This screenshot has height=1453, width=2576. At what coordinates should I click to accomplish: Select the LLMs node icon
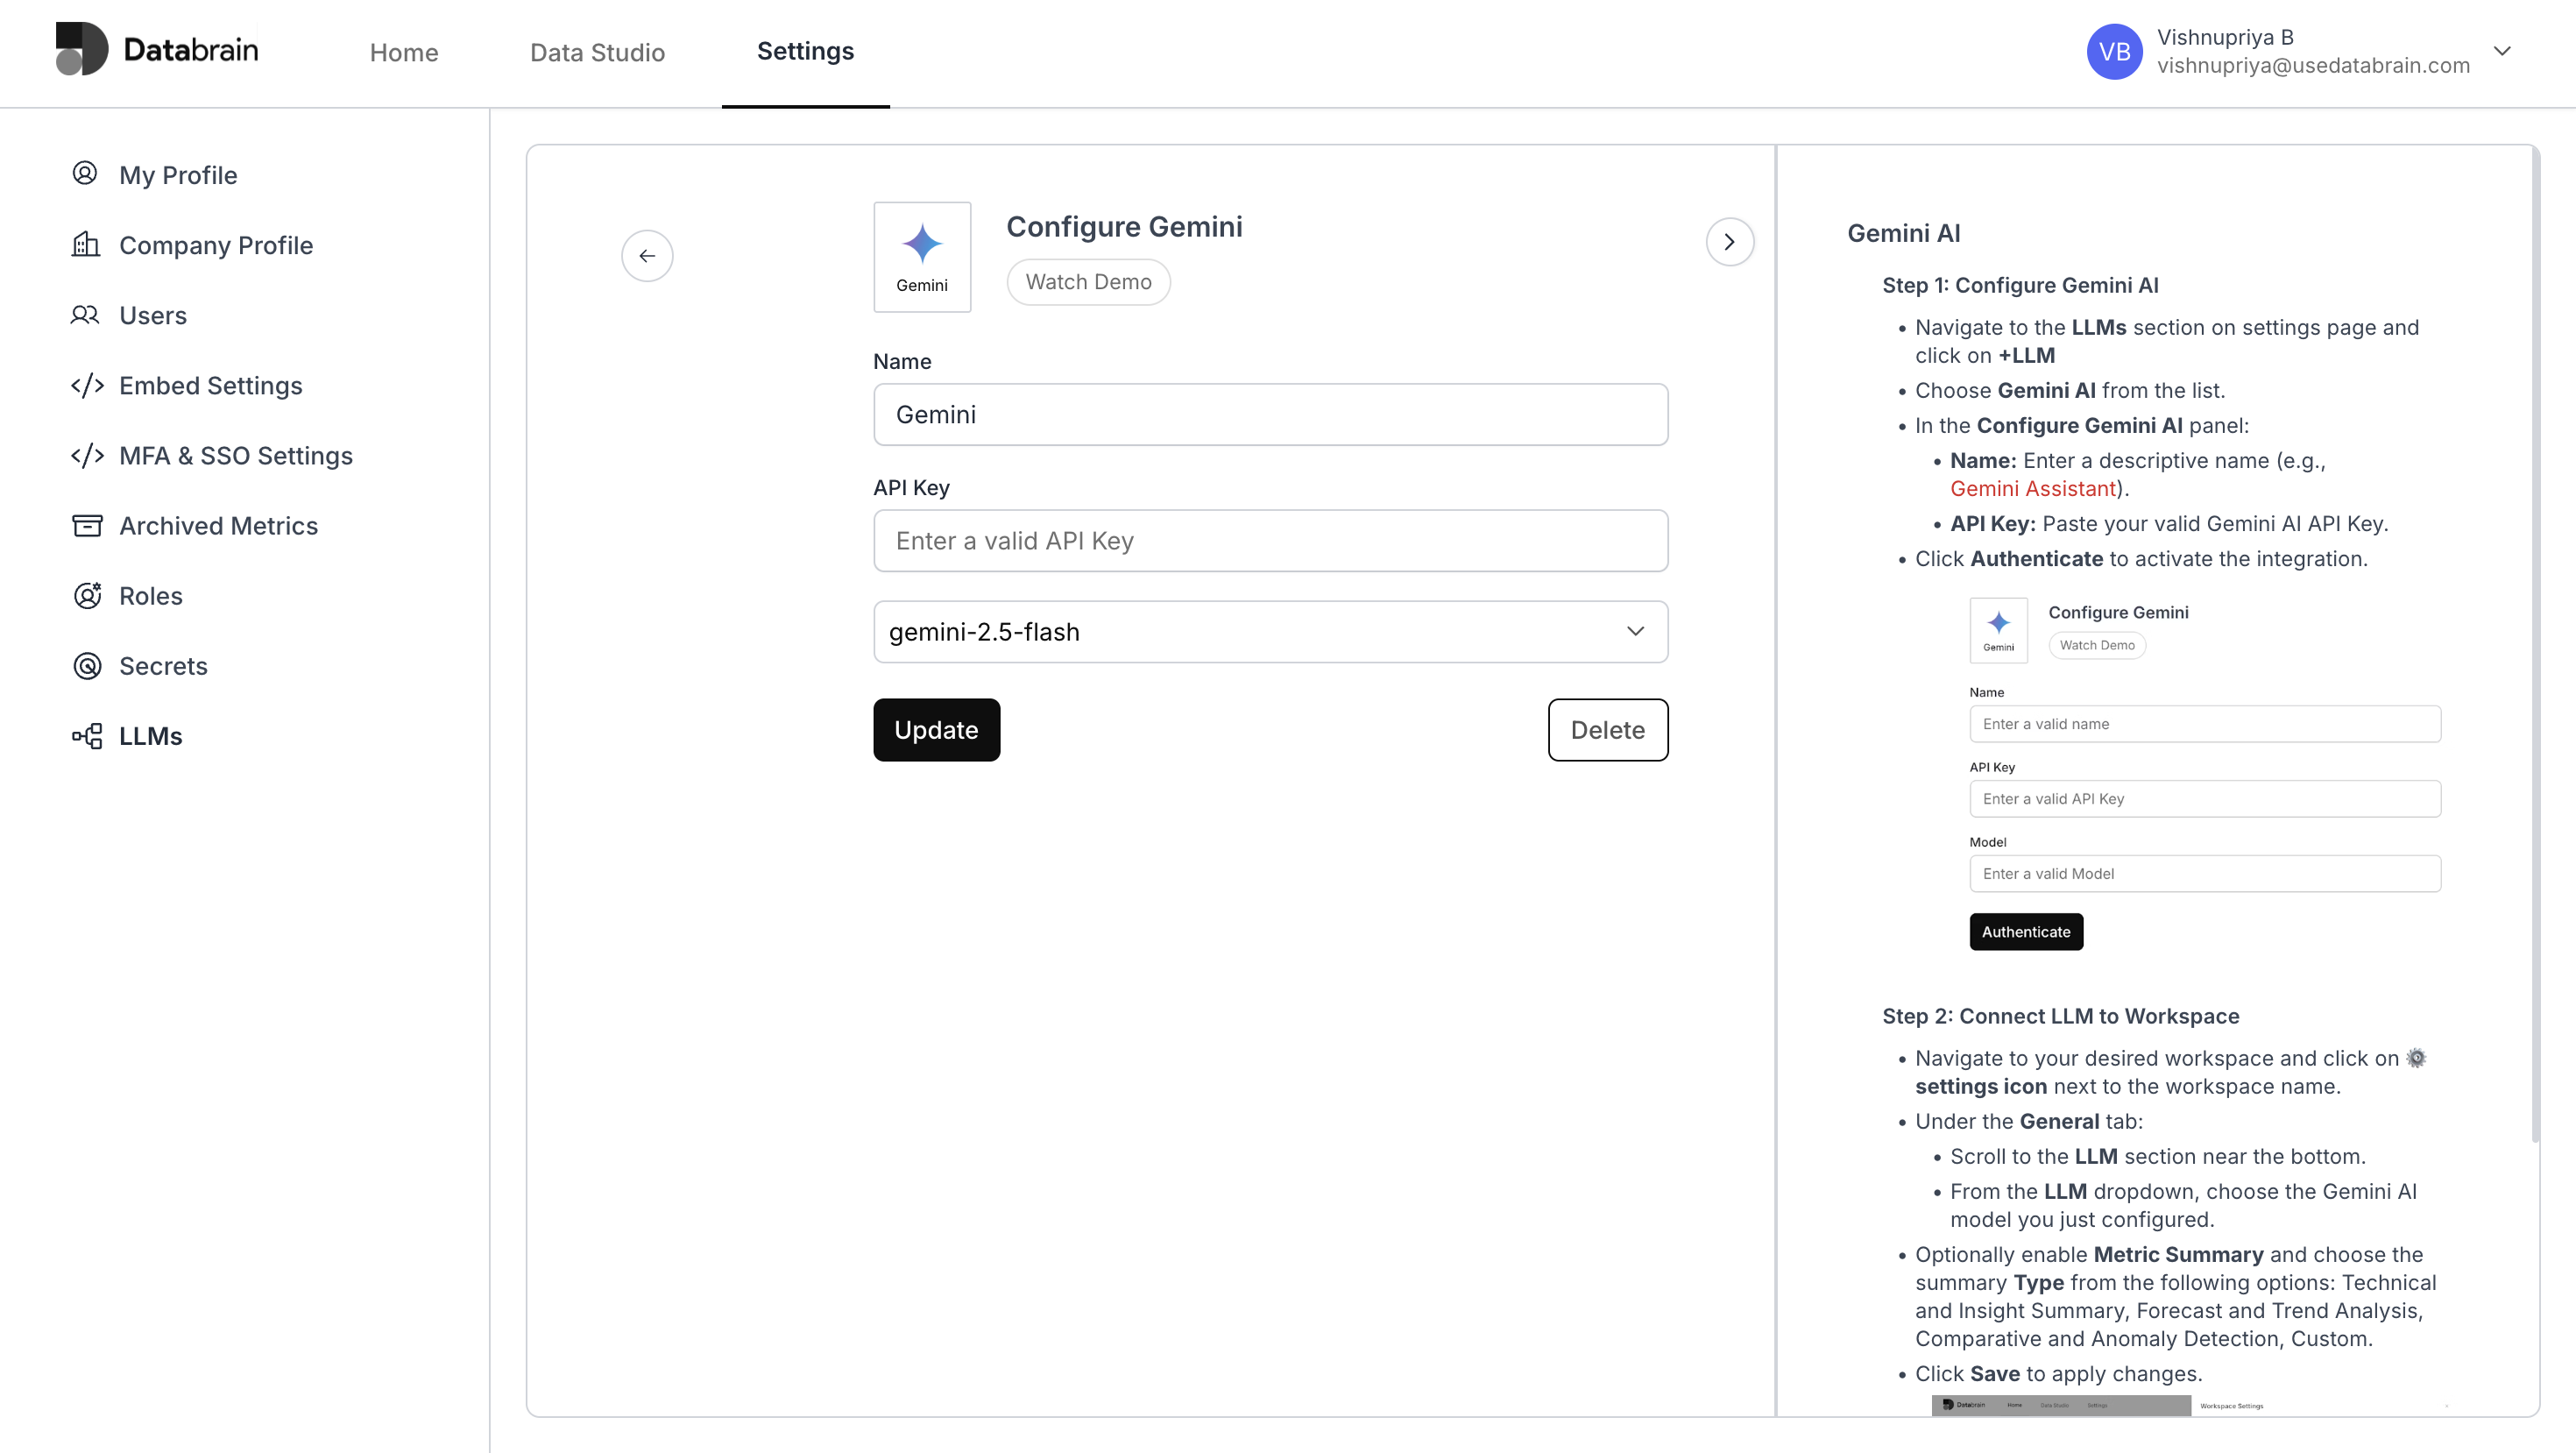(x=87, y=736)
